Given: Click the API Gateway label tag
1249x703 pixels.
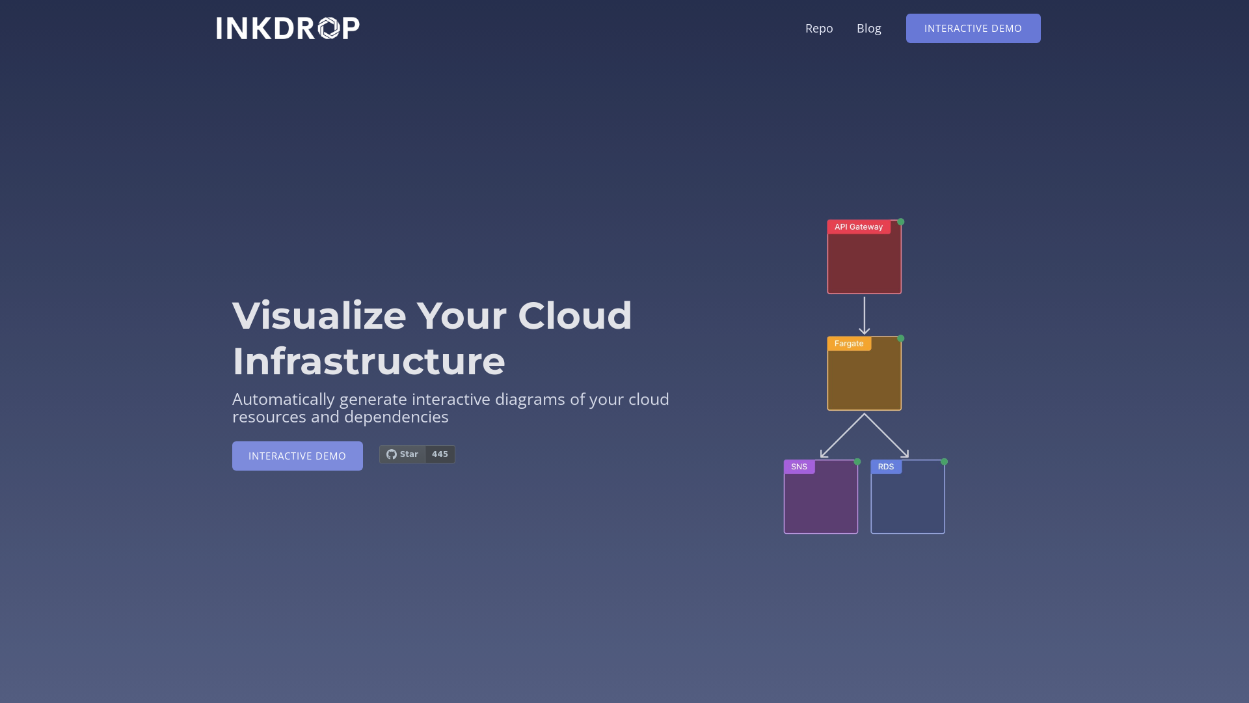Looking at the screenshot, I should click(859, 227).
